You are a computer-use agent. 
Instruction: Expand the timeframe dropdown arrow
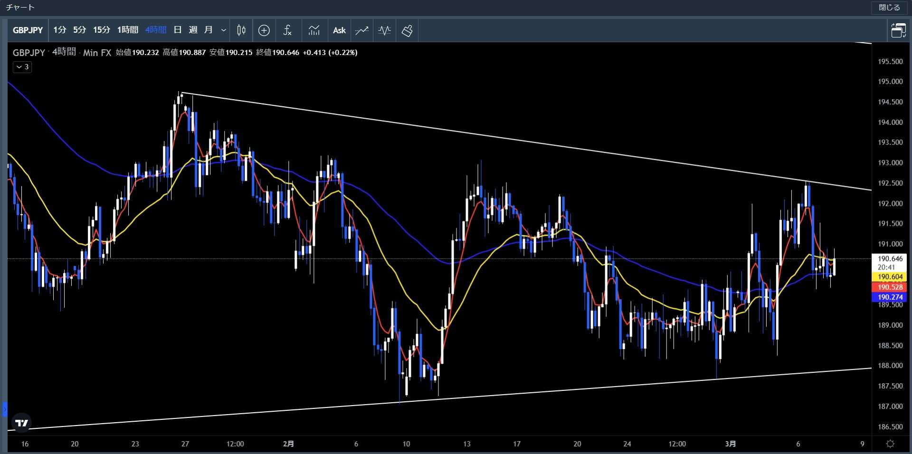[x=223, y=30]
